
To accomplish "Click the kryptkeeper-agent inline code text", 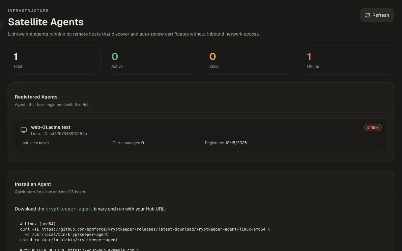I will coord(69,209).
